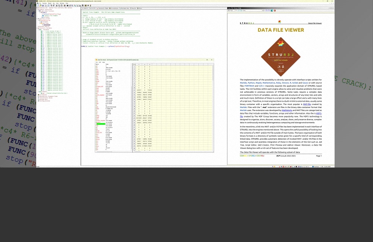Open the Window menu
Image resolution: width=373 pixels, height=242 pixels.
62,3
